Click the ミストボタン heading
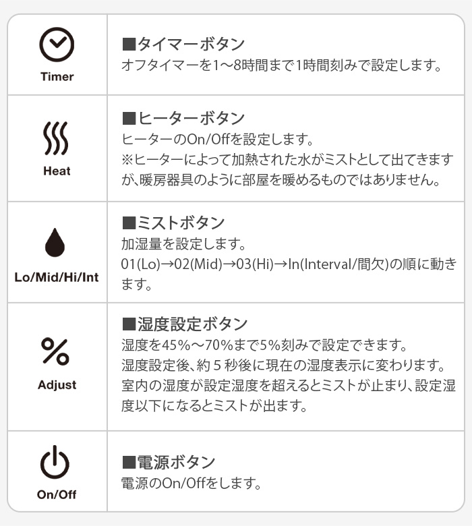This screenshot has height=526, width=472. pos(173,223)
